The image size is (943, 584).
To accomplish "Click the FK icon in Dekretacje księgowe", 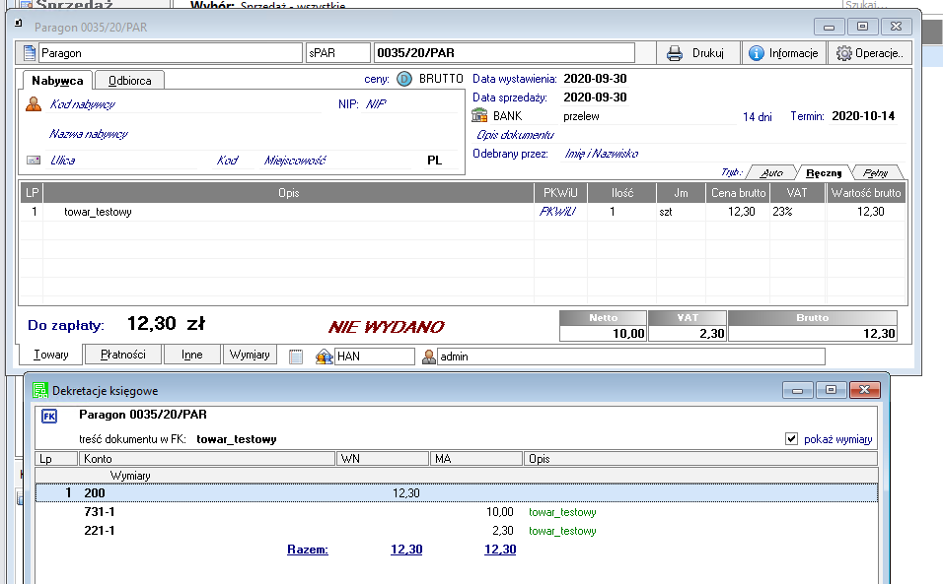I will coord(49,417).
